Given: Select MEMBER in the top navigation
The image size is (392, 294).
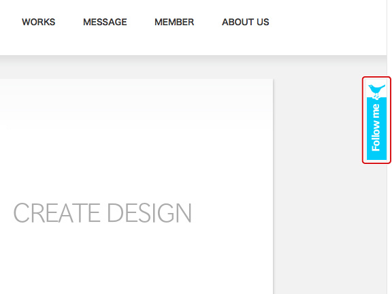Looking at the screenshot, I should [x=174, y=22].
